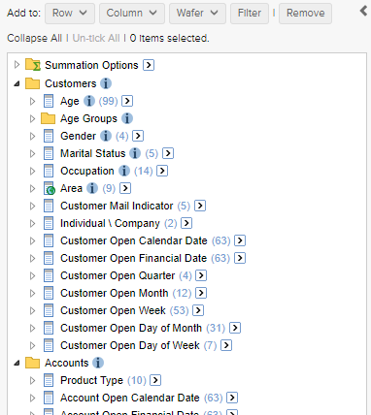
Task: Collapse the side panel with top-right arrow
Action: point(364,11)
